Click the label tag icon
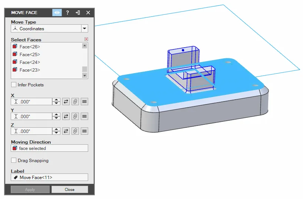The width and height of the screenshot is (303, 199). [16, 177]
